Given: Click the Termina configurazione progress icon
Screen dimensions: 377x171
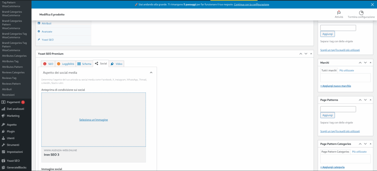Looking at the screenshot, I should pyautogui.click(x=361, y=13).
